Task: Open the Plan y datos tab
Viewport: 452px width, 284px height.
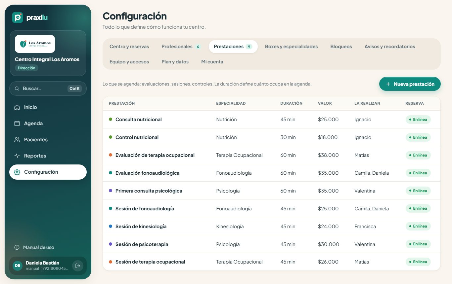Action: click(175, 62)
